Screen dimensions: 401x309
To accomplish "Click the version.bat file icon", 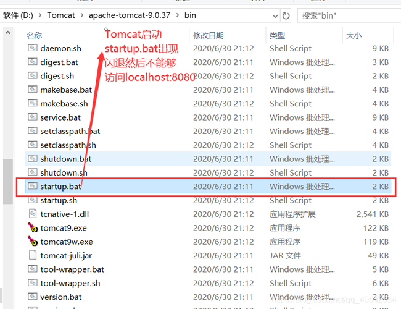I will tap(33, 297).
